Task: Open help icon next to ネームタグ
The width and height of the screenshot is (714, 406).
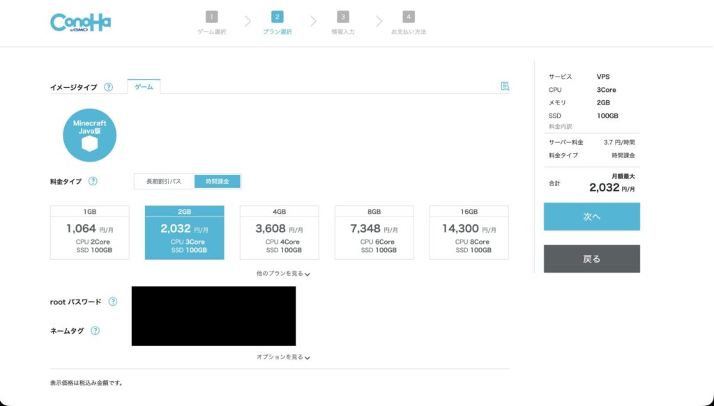Action: [95, 331]
